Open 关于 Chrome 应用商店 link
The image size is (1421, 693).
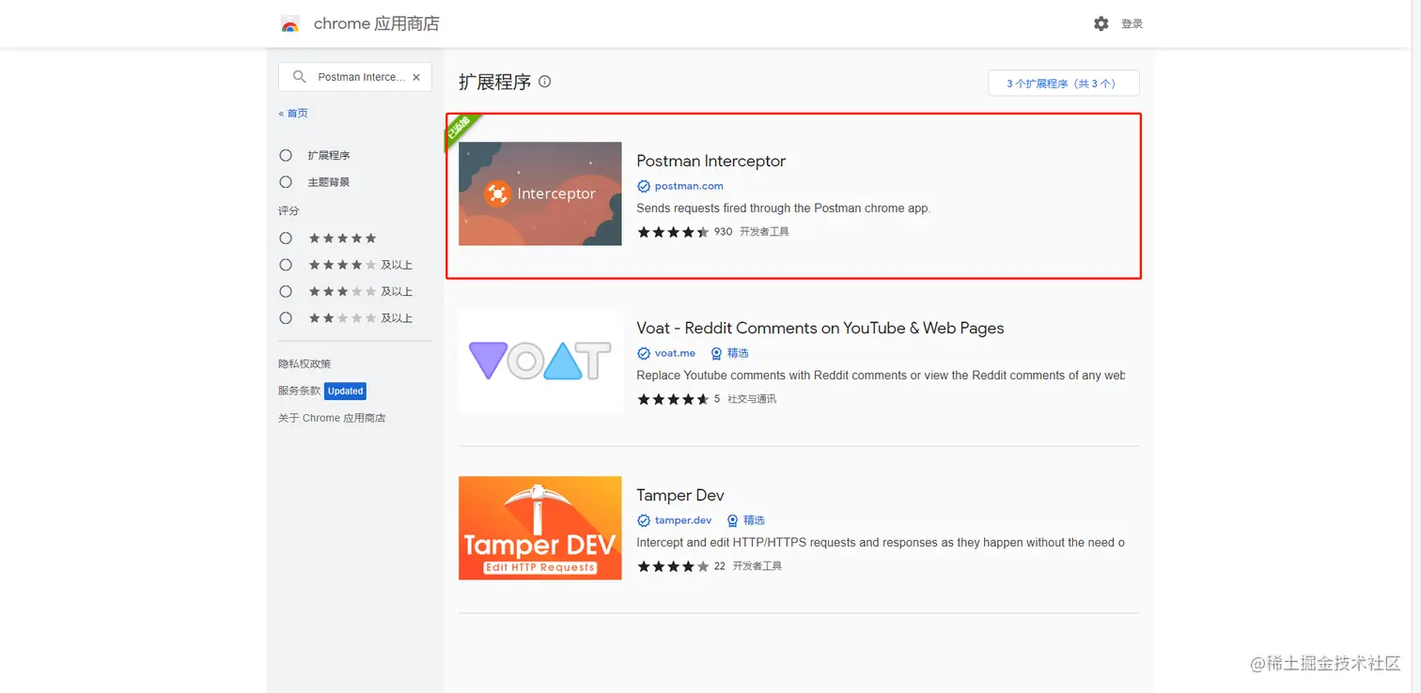click(x=332, y=418)
